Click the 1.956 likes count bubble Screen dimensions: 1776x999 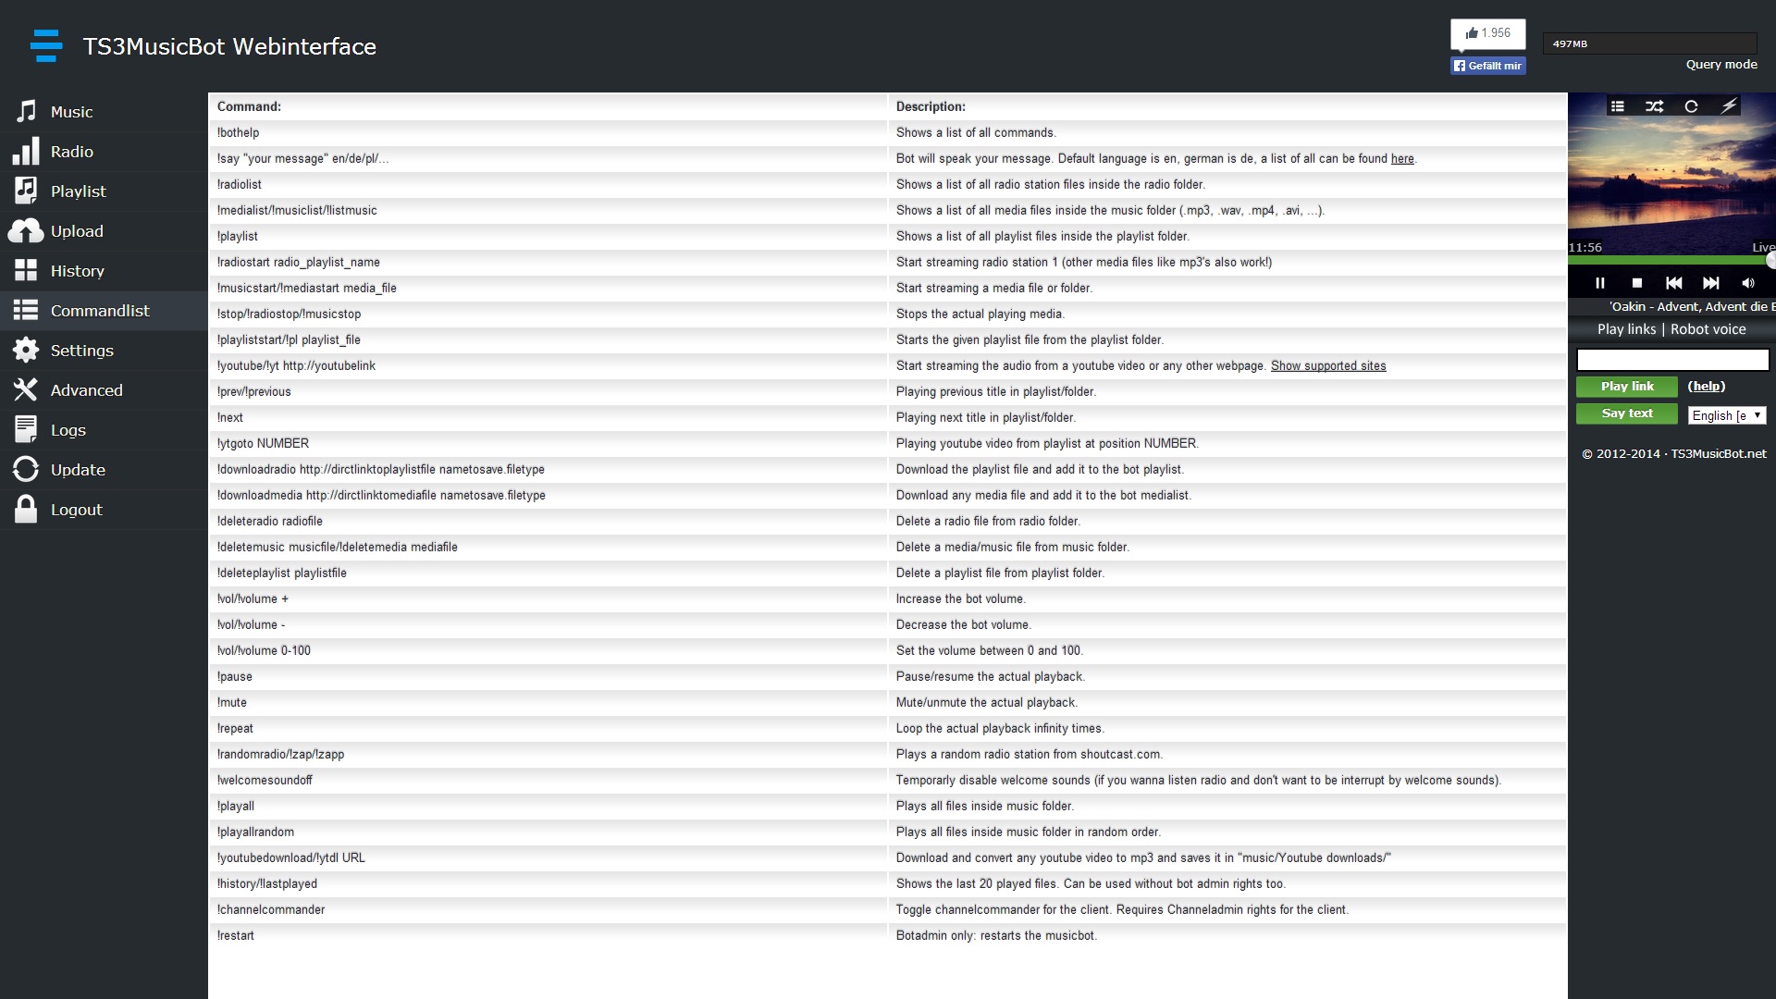coord(1487,33)
